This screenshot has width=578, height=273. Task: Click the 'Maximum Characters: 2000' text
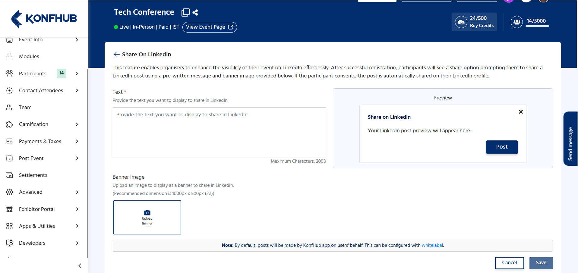coord(298,161)
